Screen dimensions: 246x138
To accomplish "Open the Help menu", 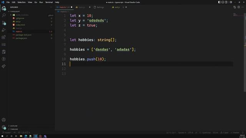I will [57, 2].
